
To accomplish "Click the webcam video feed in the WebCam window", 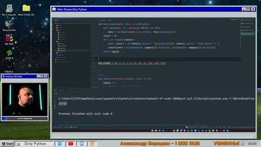I will [25, 99].
